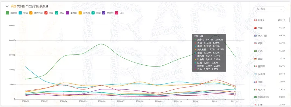Click the Mexico flag icon in sidebar
Viewport: 291px width, 107px height.
pyautogui.click(x=255, y=66)
